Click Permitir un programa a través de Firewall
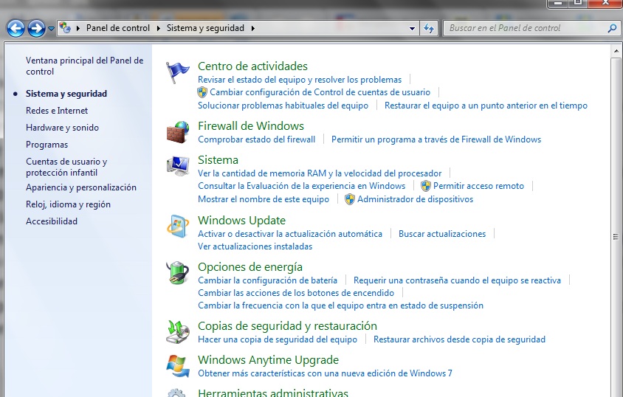The height and width of the screenshot is (397, 623). [436, 139]
